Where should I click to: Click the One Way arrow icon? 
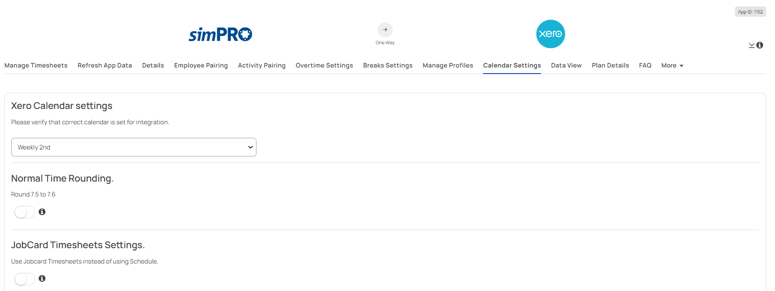point(385,30)
